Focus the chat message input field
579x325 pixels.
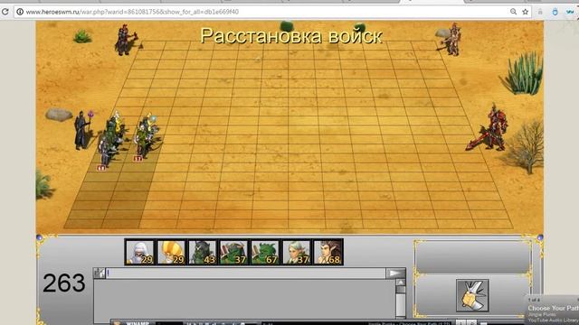coord(245,273)
